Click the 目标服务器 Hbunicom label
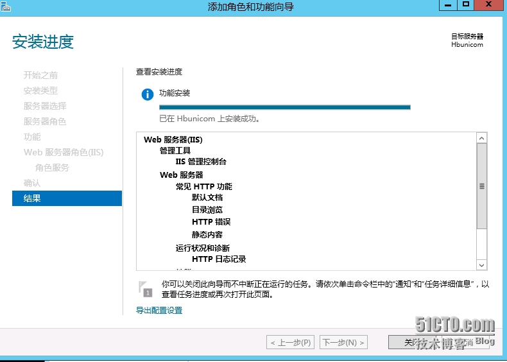This screenshot has height=362, width=507. (467, 40)
